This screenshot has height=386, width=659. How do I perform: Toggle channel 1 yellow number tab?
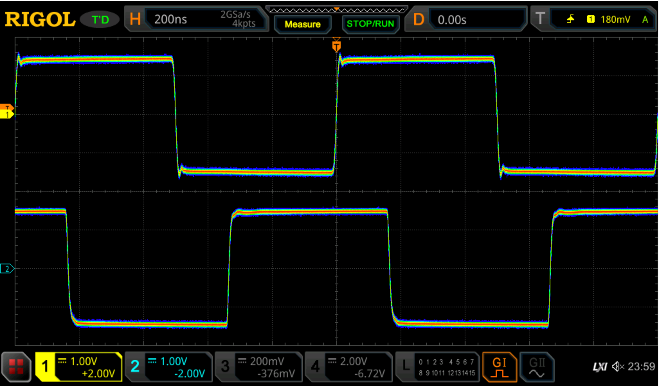tap(45, 367)
